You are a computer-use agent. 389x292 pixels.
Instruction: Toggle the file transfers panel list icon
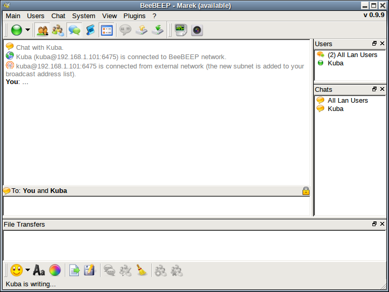pyautogui.click(x=107, y=30)
